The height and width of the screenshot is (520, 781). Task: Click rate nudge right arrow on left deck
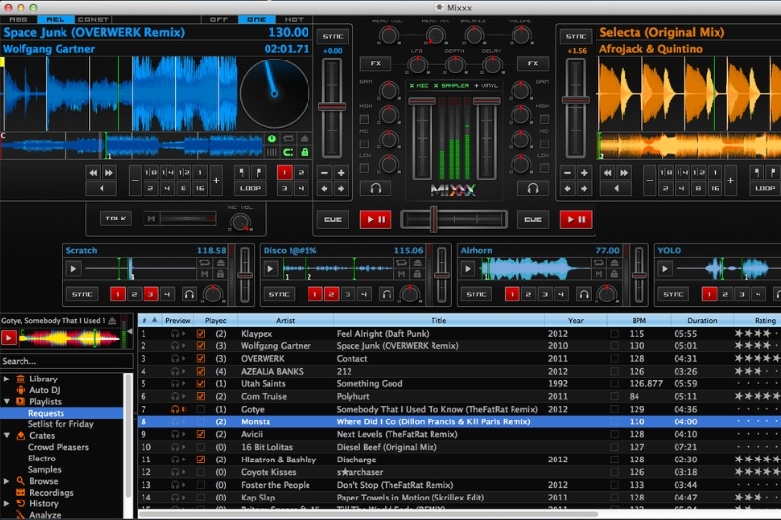pos(341,188)
